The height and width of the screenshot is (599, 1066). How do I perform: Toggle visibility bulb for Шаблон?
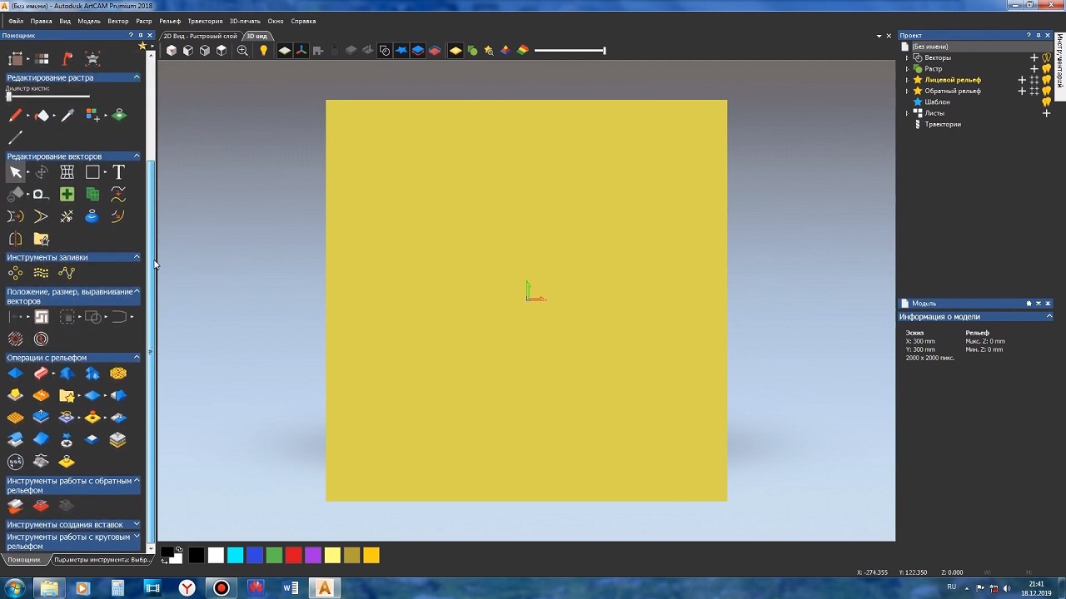click(x=1047, y=102)
